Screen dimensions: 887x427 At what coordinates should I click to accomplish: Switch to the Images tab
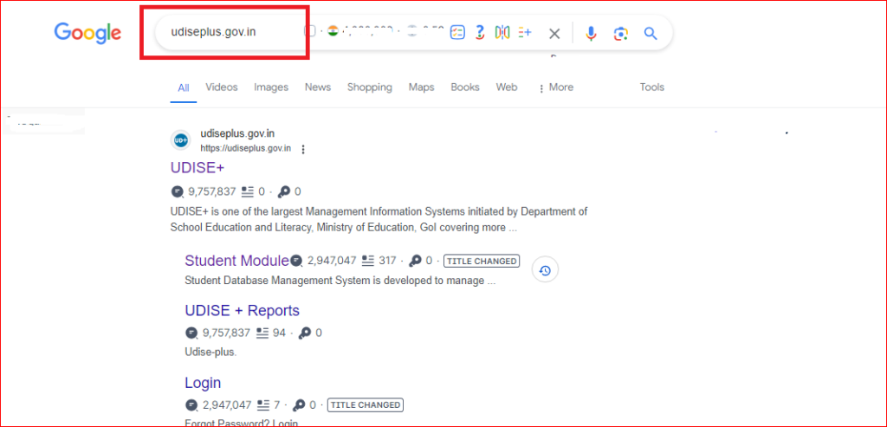[271, 87]
